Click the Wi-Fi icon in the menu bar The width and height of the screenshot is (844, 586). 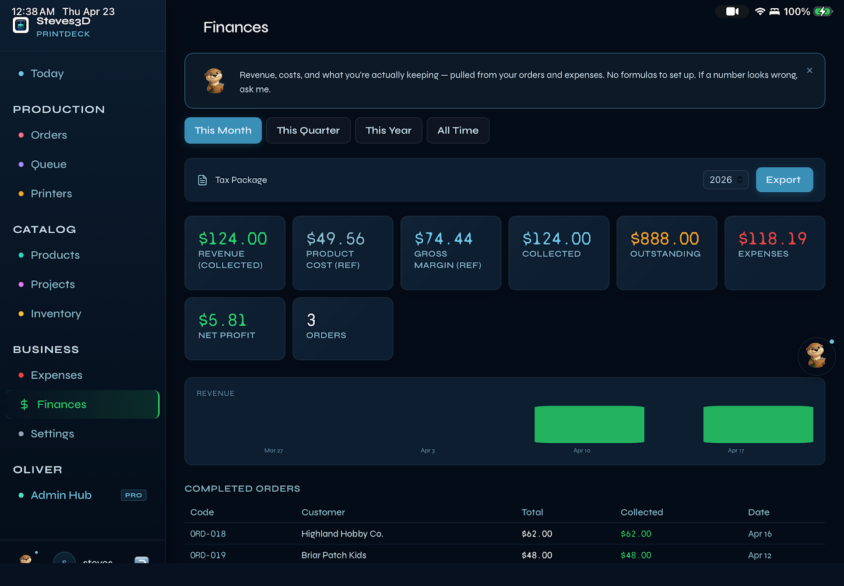760,11
